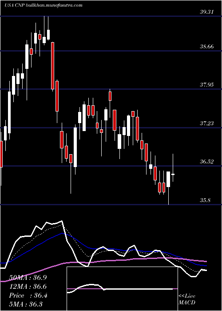Click the 5MA : 36.3 reading

pyautogui.click(x=26, y=304)
